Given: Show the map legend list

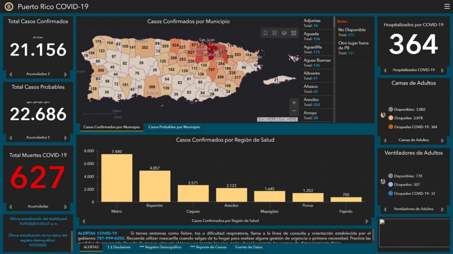Looking at the screenshot, I should [275, 33].
